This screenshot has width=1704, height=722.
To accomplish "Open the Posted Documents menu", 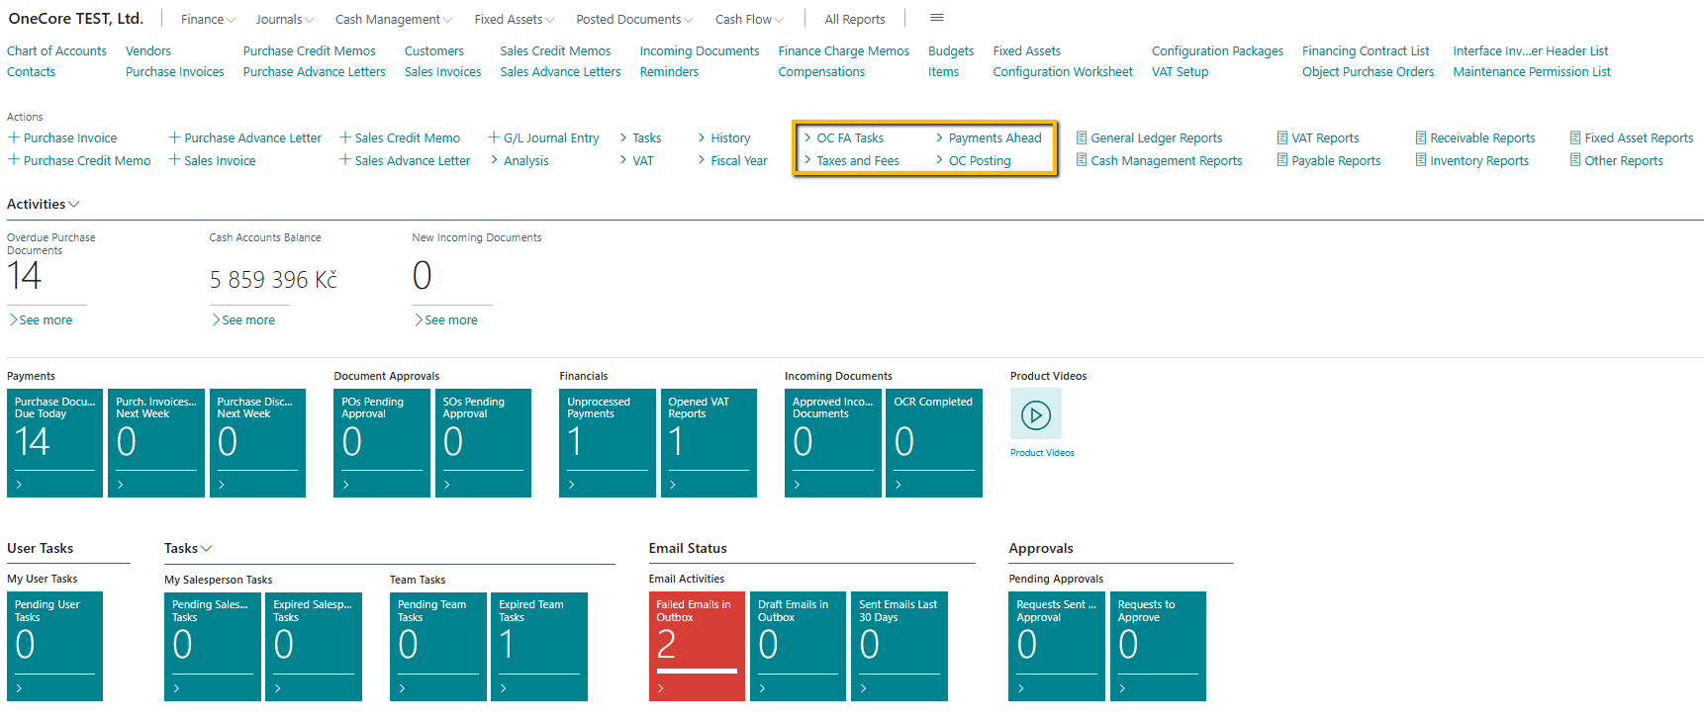I will (633, 20).
